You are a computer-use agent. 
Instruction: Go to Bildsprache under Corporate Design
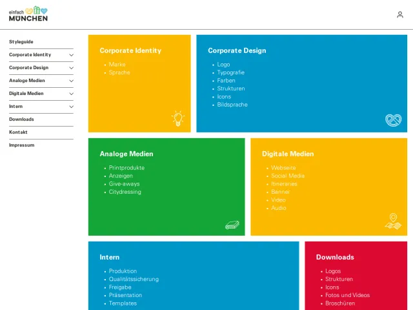(232, 105)
